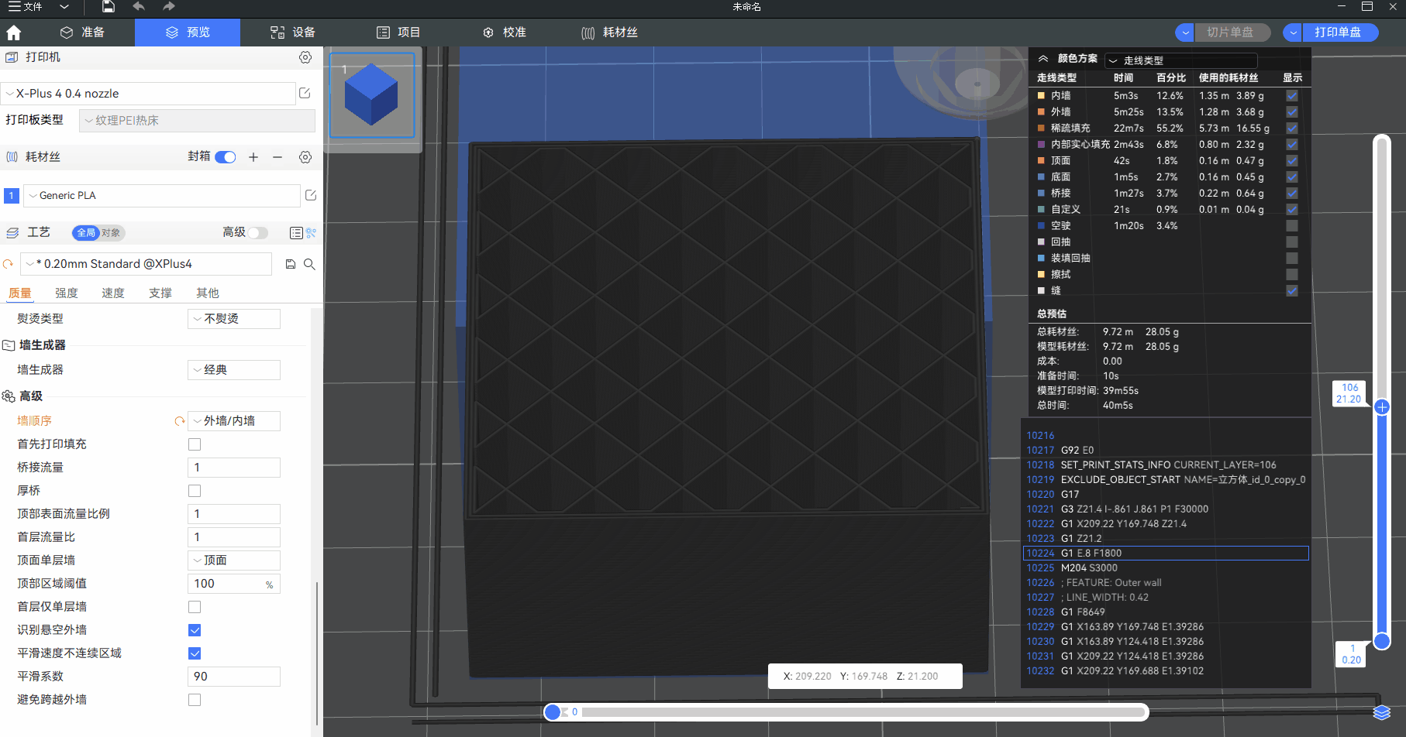
Task: Click the search icon for process settings
Action: coord(309,264)
